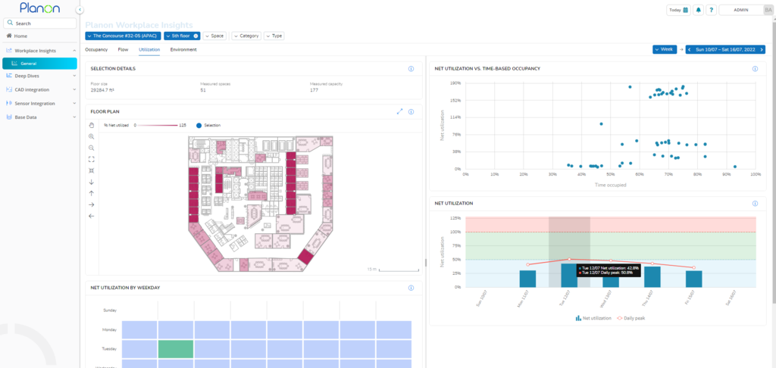Open The Concourse #32-05 (APAC) building dropdown
Screen dimensions: 776x368
[x=124, y=36]
